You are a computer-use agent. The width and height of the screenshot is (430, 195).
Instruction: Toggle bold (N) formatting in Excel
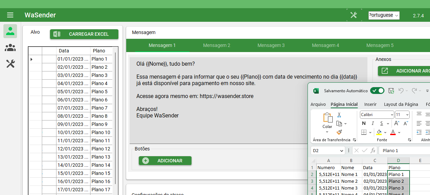(x=364, y=123)
